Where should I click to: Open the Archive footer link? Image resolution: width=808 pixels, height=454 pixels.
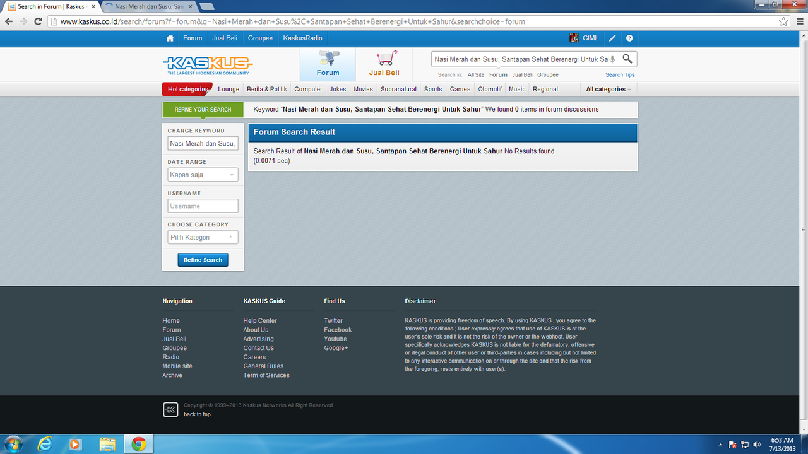tap(172, 375)
